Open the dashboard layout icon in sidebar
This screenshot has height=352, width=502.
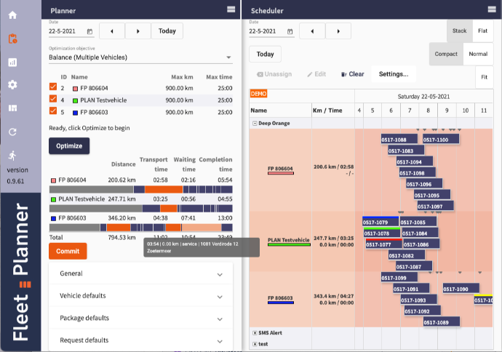[x=12, y=108]
